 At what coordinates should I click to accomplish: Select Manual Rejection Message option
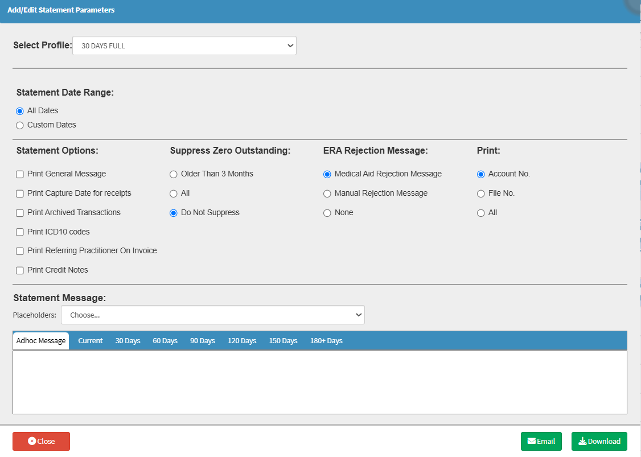[x=327, y=193]
